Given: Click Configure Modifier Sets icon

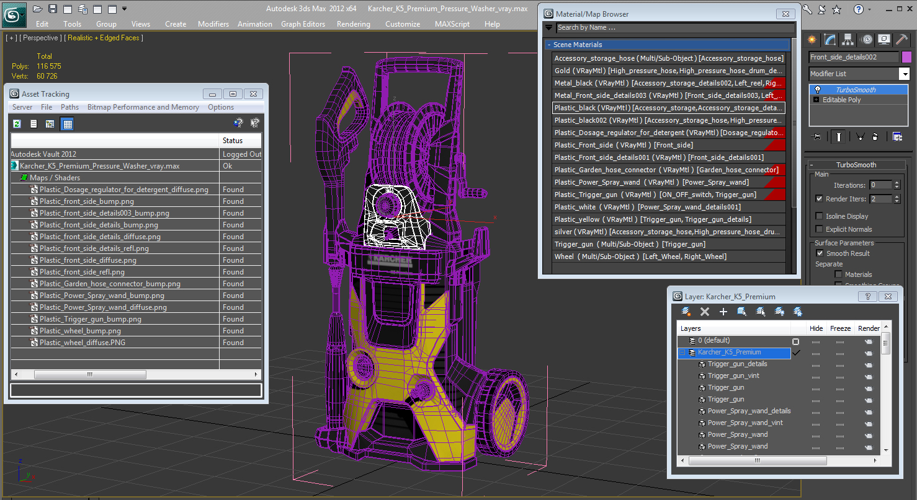Looking at the screenshot, I should pos(897,137).
